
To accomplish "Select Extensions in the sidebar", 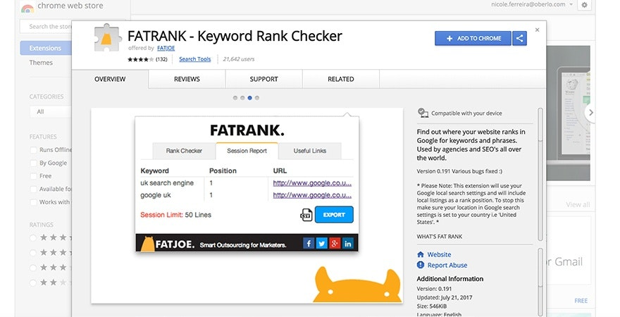I will 46,48.
